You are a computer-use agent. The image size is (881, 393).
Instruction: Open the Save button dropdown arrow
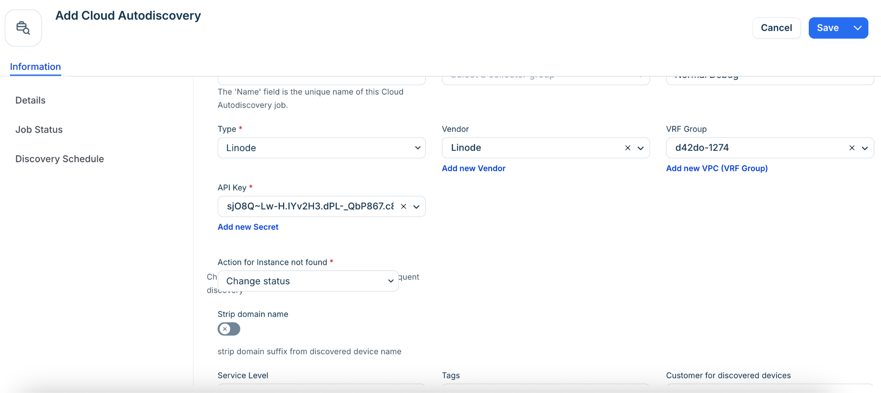click(x=857, y=28)
